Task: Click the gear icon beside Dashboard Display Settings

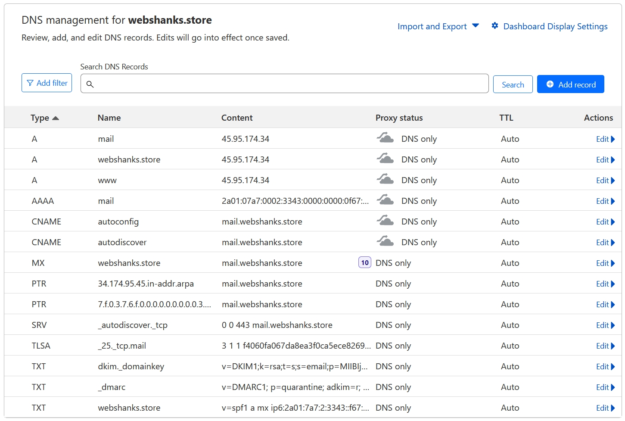Action: pyautogui.click(x=494, y=26)
